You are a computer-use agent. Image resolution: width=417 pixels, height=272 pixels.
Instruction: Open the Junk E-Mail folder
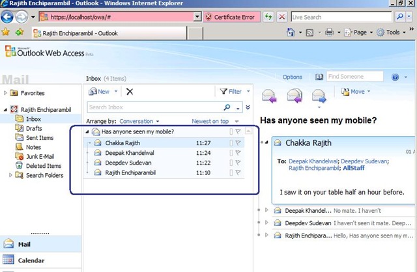click(40, 156)
